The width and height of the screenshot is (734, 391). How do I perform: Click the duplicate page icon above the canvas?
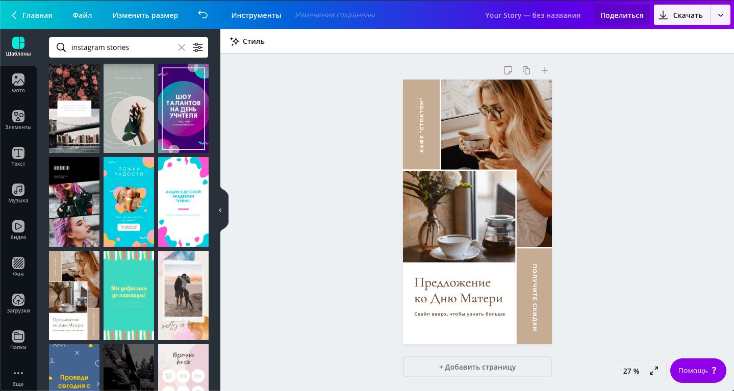point(526,70)
